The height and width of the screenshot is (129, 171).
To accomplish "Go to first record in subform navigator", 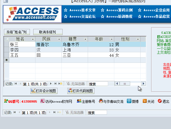I will 16,83.
